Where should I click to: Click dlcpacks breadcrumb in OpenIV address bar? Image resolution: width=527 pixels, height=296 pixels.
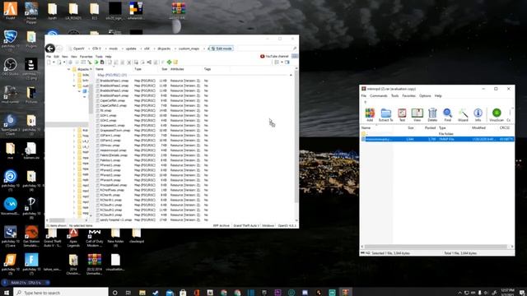[164, 49]
